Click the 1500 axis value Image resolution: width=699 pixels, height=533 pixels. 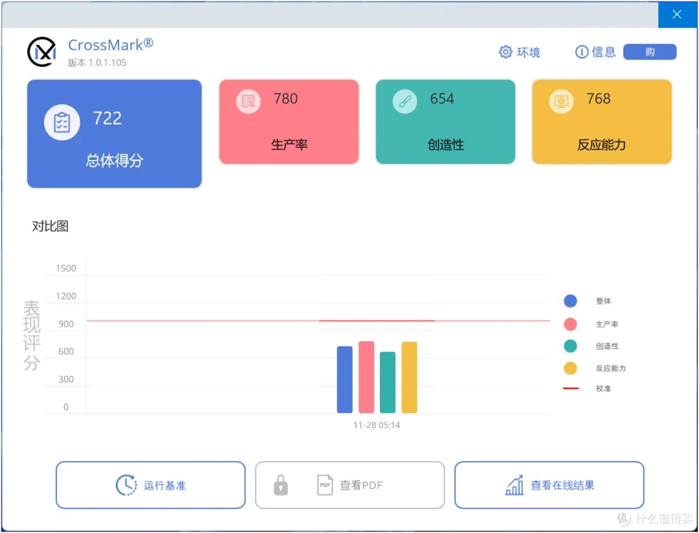pyautogui.click(x=66, y=269)
